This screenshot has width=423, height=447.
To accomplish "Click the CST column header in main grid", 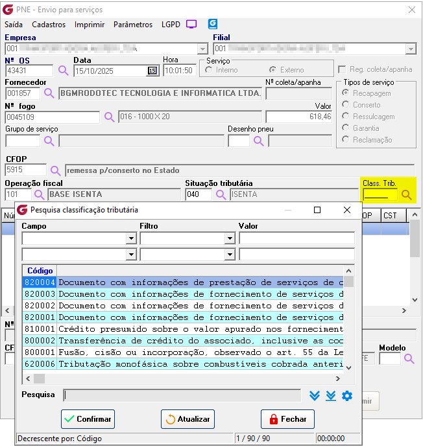I will (393, 216).
